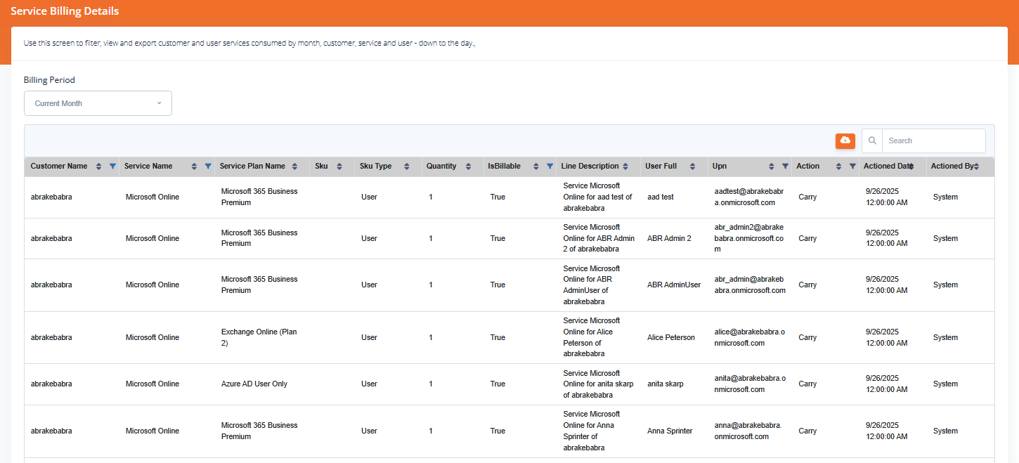Click the Line Description column header
This screenshot has height=463, width=1019.
click(590, 166)
